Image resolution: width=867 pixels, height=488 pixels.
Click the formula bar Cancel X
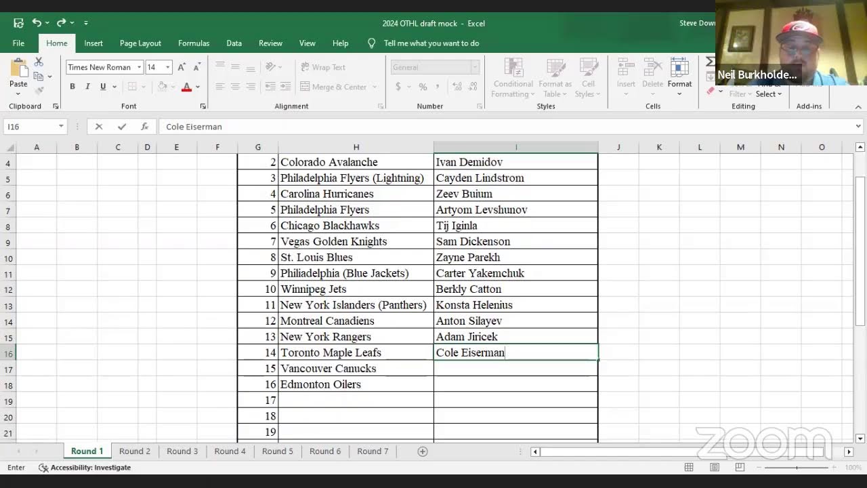[x=99, y=127]
